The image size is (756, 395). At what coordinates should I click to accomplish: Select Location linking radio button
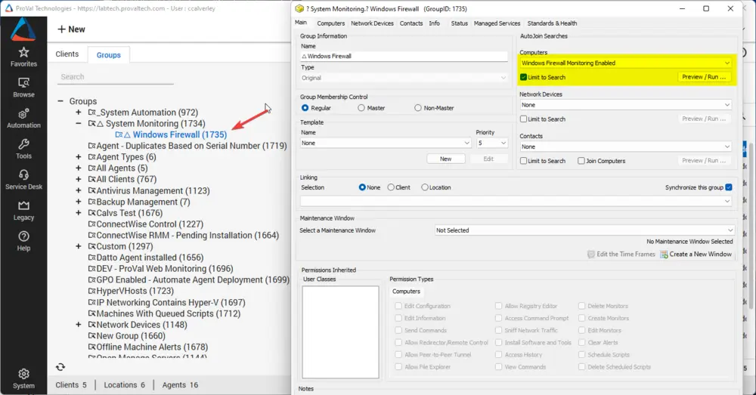425,187
